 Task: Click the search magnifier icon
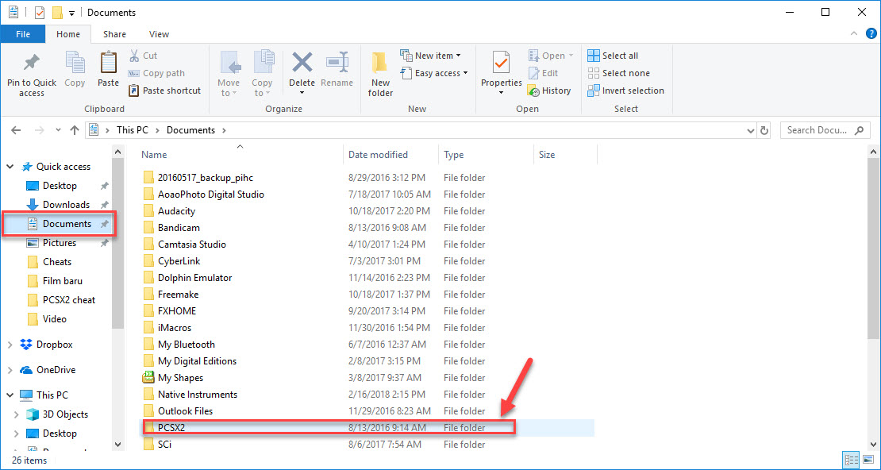point(859,130)
